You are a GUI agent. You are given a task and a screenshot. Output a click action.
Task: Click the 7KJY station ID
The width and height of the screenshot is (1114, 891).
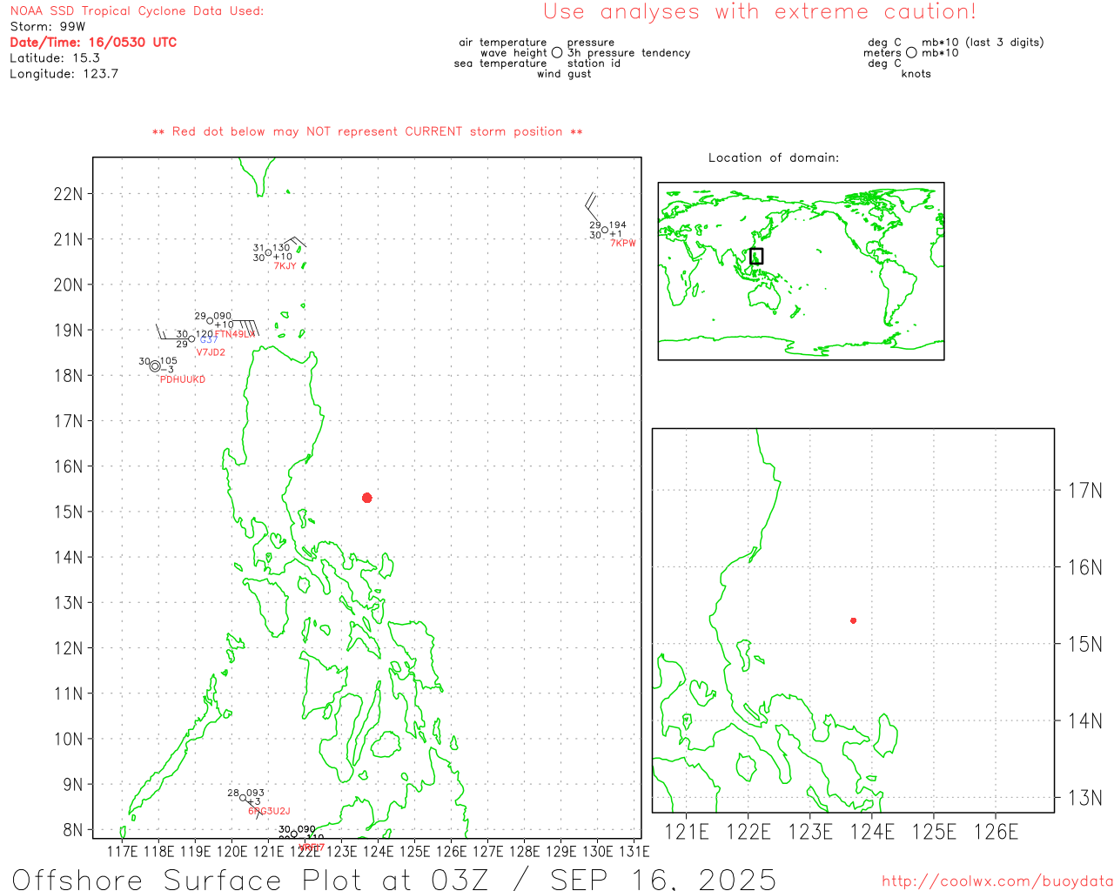[285, 266]
